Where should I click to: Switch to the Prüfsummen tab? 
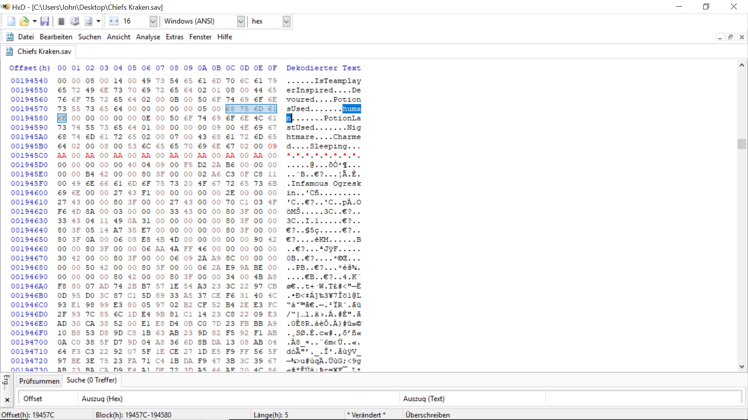click(39, 381)
